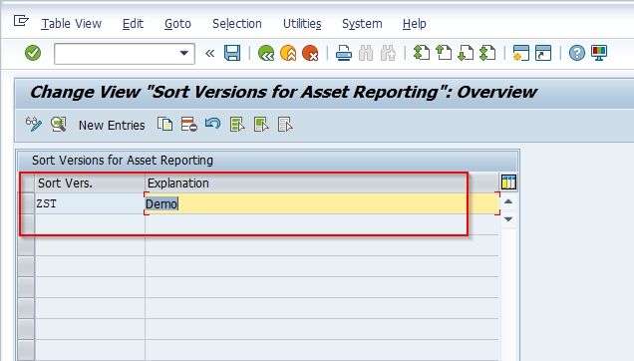Viewport: 634px width, 361px height.
Task: Go to Previous Page icon
Action: click(x=444, y=53)
